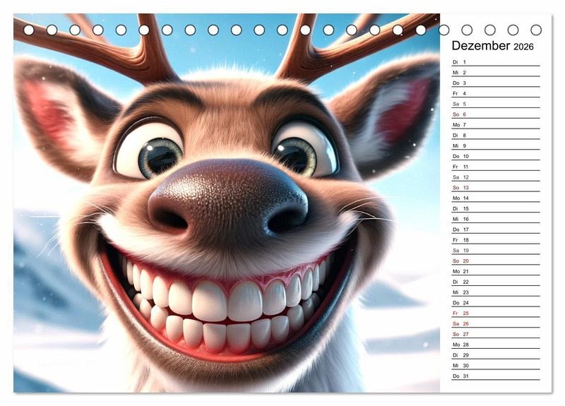565x406 pixels.
Task: Click the Dezember 2026 month heading
Action: (x=492, y=46)
